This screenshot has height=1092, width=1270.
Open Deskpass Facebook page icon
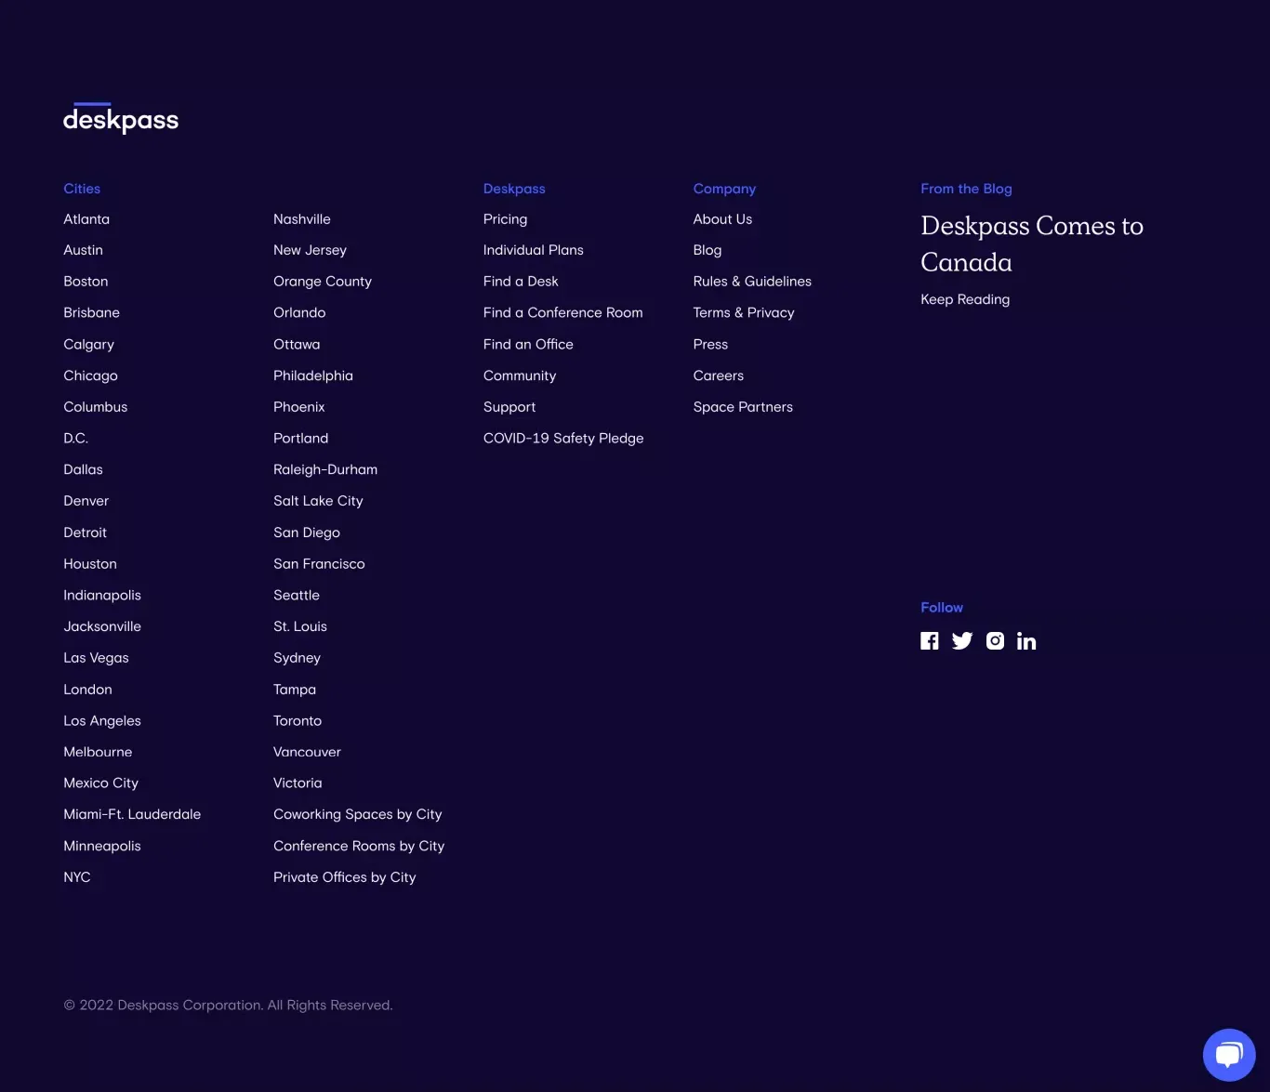929,641
